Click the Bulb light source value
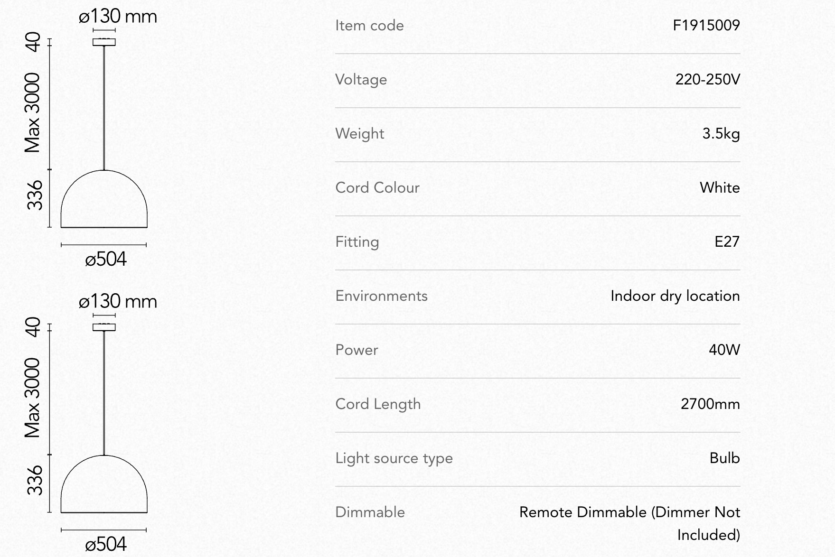835x557 pixels. (725, 458)
